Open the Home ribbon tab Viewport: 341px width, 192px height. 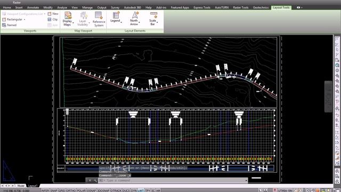point(7,7)
